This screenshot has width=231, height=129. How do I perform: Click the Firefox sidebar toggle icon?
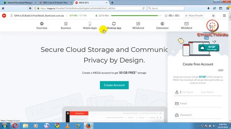pos(221,8)
